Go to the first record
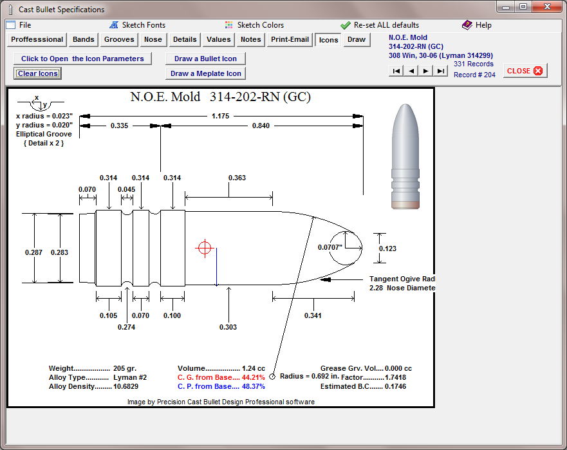567x450 pixels. click(396, 71)
